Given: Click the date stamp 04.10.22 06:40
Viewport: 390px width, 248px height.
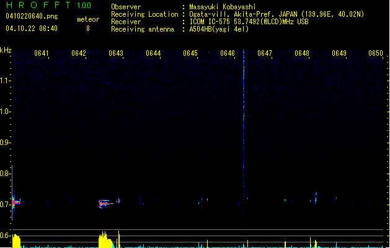Looking at the screenshot, I should tap(32, 29).
